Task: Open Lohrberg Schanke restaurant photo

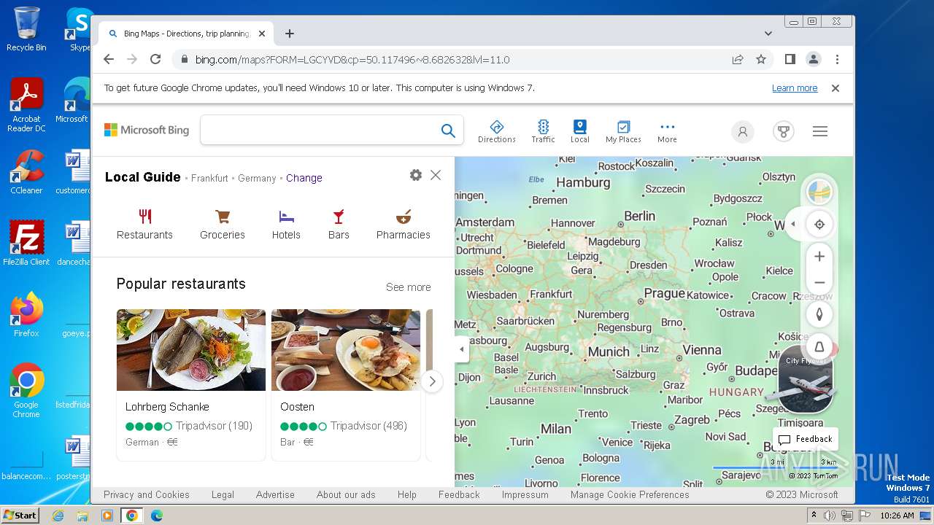Action: [x=191, y=350]
